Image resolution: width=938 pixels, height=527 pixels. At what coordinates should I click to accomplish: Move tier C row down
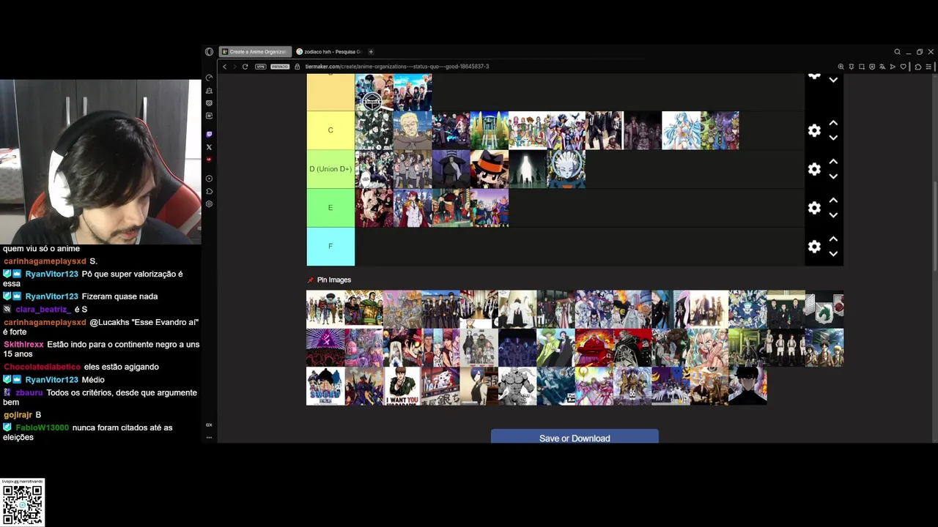833,138
